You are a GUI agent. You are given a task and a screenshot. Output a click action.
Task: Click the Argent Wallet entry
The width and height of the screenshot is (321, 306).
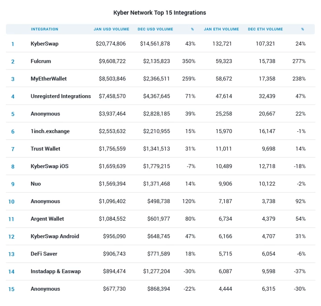coord(47,219)
